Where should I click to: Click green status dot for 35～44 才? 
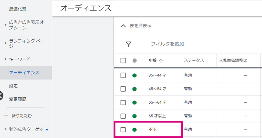pos(134,76)
